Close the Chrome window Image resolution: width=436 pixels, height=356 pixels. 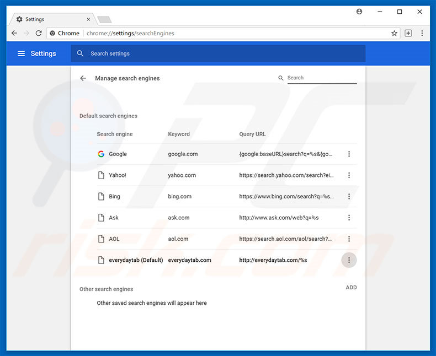pos(419,12)
